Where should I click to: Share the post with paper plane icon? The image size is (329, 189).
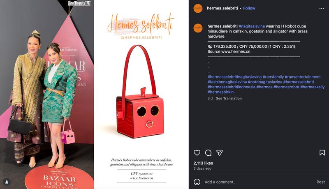click(220, 152)
